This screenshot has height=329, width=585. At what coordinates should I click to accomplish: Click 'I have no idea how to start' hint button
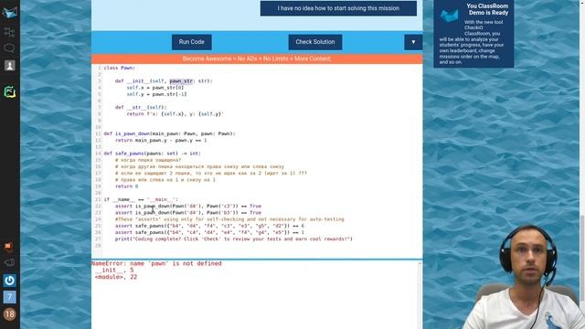click(338, 8)
